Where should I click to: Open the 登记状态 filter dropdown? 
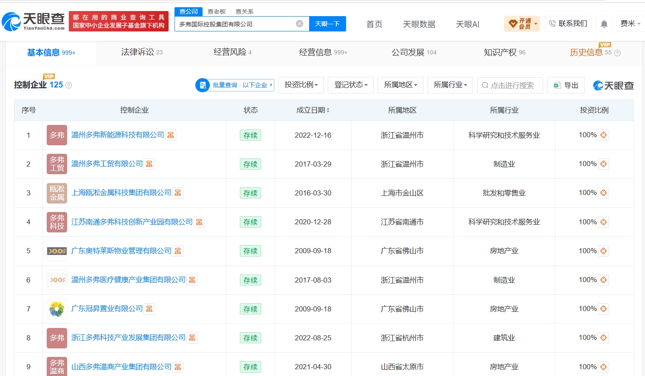(x=351, y=85)
